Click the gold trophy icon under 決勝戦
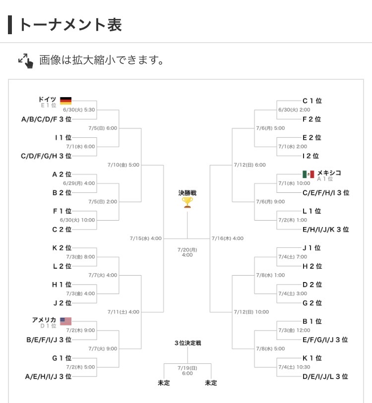The width and height of the screenshot is (372, 403). click(x=187, y=203)
